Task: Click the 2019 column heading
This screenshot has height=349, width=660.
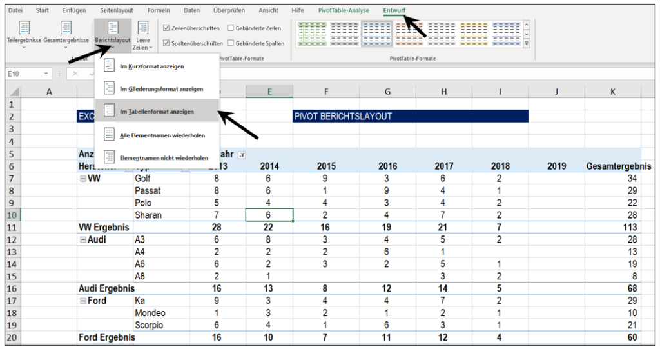Action: [x=556, y=166]
